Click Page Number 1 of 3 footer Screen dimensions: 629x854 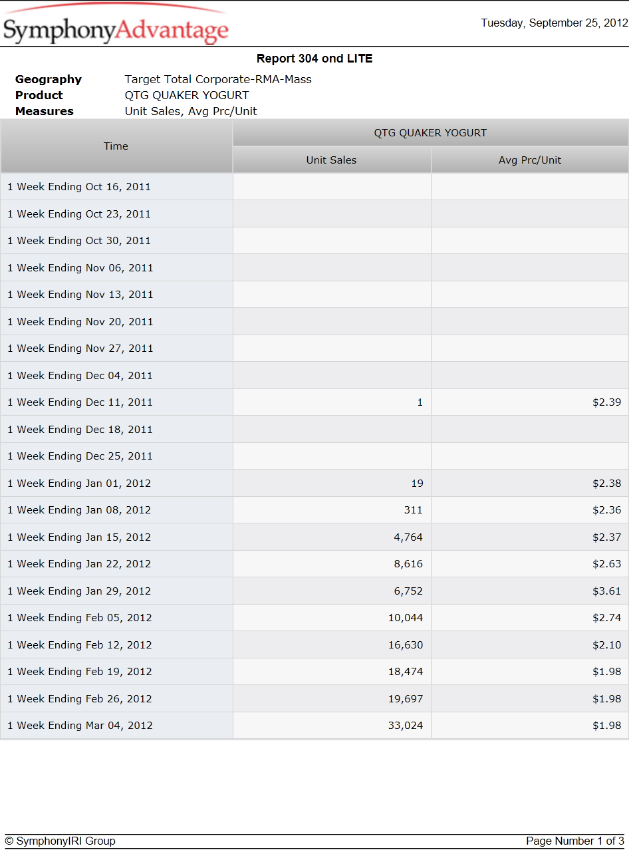pos(575,841)
